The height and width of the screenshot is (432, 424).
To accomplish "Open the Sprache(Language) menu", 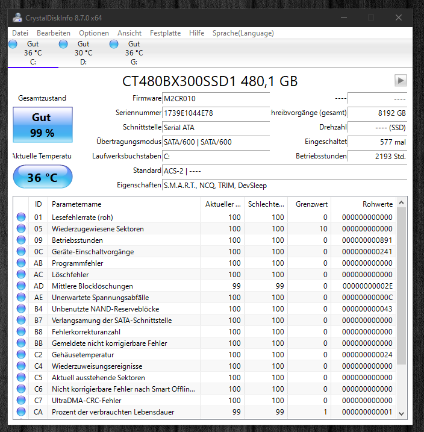I will pyautogui.click(x=243, y=33).
